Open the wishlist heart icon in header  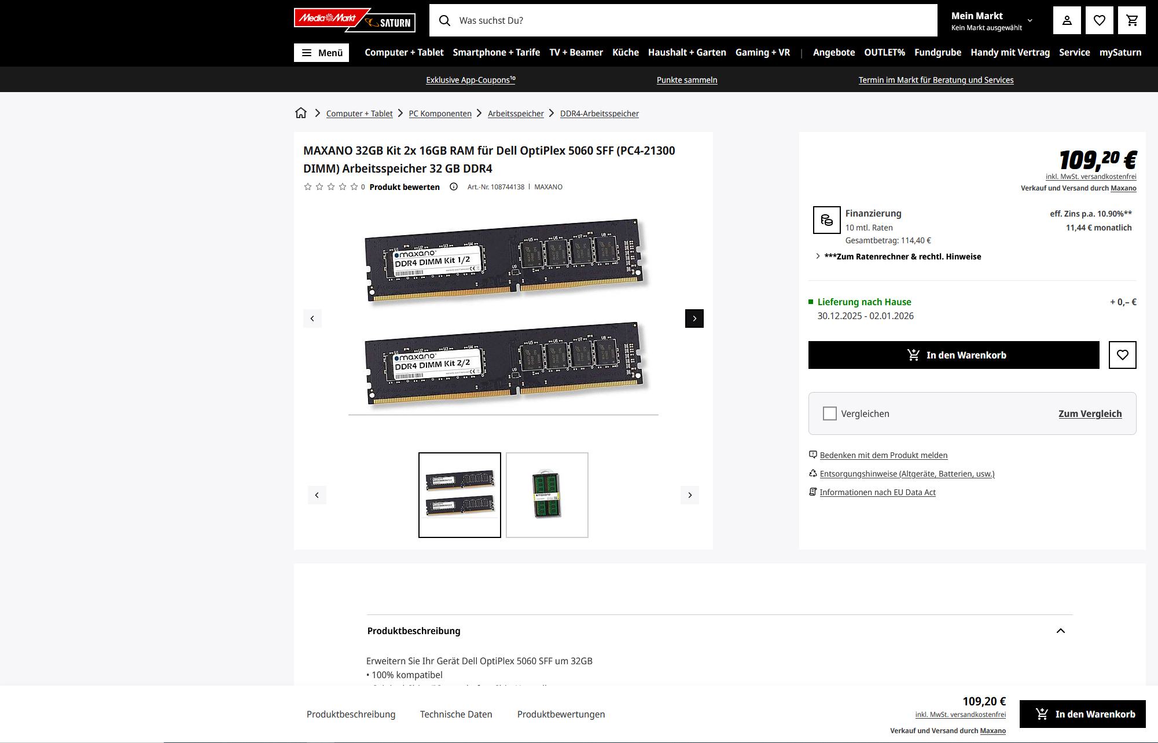click(1100, 20)
